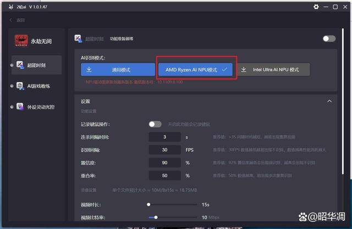Screen dimensions: 352x229
Task: Collapse the 设置 section chevron
Action: coord(329,101)
